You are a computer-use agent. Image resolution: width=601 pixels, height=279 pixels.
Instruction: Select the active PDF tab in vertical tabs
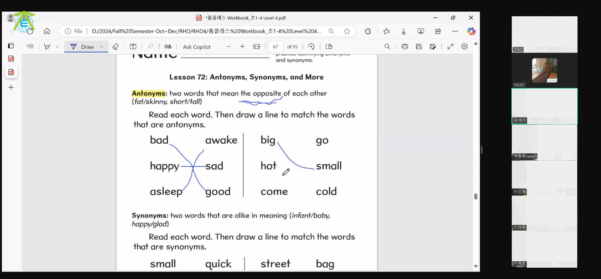pos(11,72)
